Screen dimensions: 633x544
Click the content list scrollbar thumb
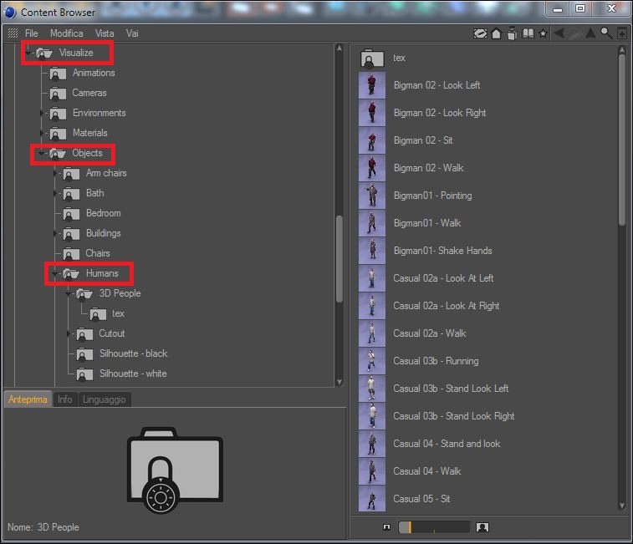tap(621, 140)
